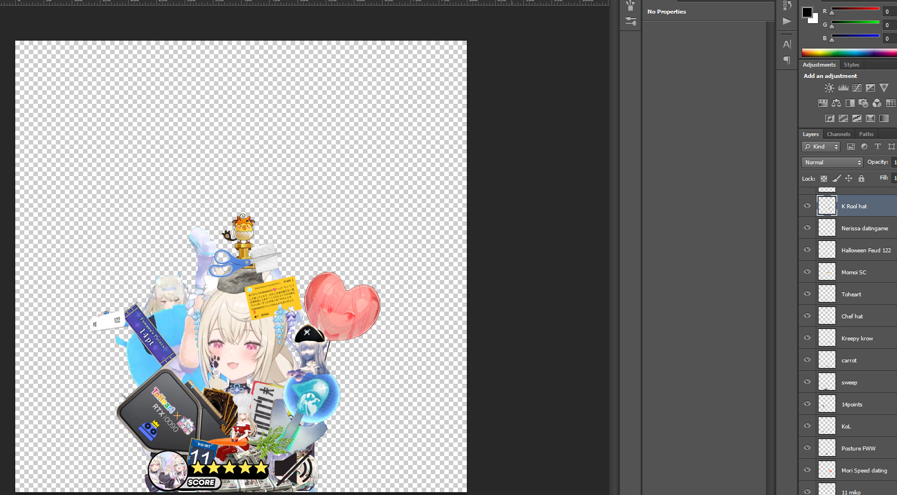
Task: Open the Brush Presets panel icon
Action: (x=631, y=21)
